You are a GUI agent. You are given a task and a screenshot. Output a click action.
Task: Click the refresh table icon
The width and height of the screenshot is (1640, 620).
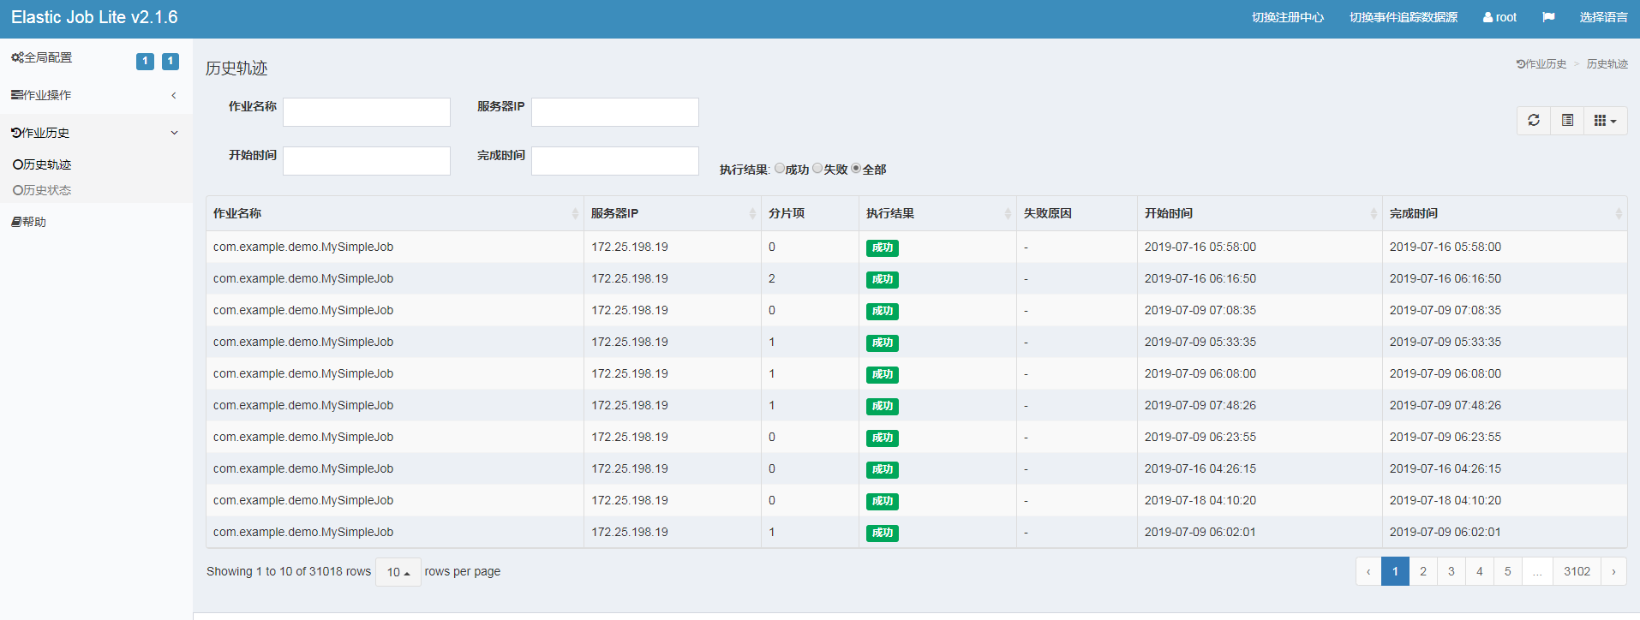[x=1534, y=121]
